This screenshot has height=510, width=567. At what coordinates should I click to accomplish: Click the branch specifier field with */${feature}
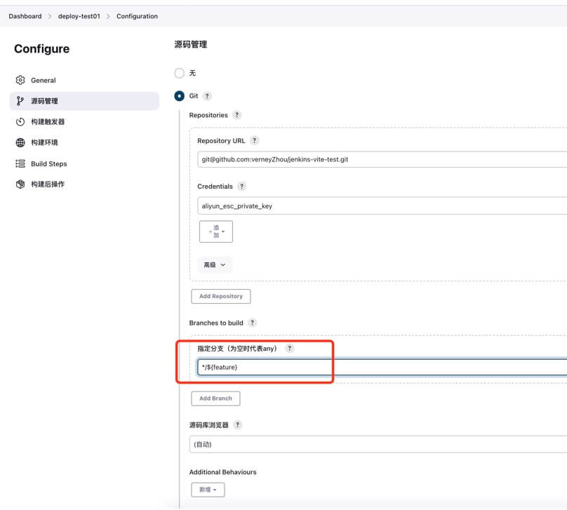click(x=379, y=367)
